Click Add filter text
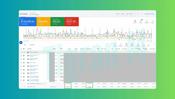The width and height of the screenshot is (175, 99). [32, 45]
